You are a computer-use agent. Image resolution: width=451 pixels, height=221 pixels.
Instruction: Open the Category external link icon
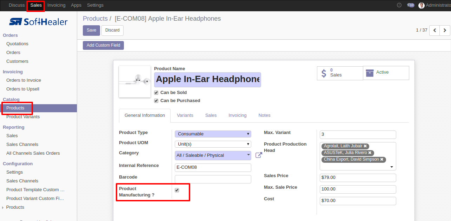pyautogui.click(x=259, y=155)
